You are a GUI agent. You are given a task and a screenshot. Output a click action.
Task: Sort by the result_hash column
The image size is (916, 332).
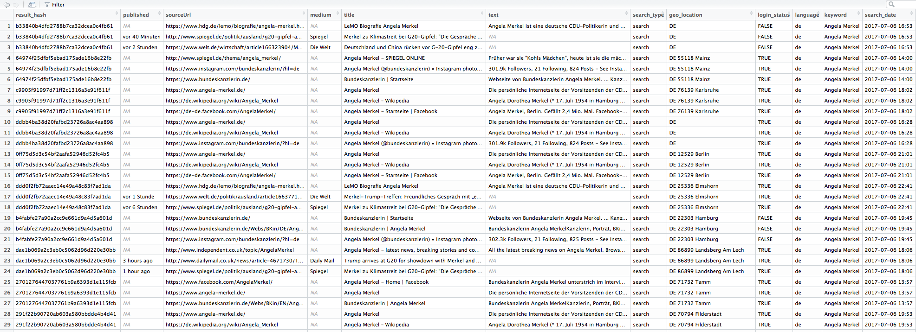[66, 15]
